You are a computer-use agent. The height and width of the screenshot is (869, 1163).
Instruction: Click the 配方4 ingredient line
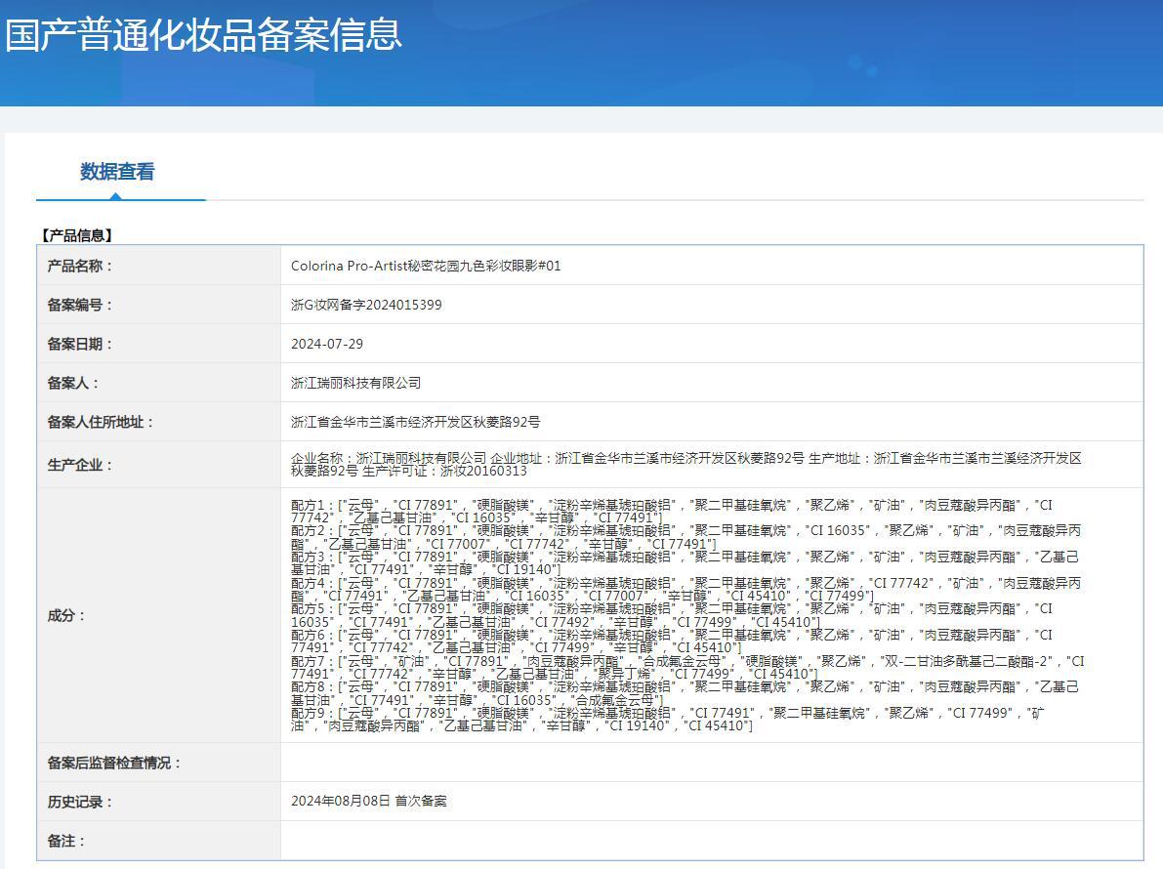(x=686, y=590)
